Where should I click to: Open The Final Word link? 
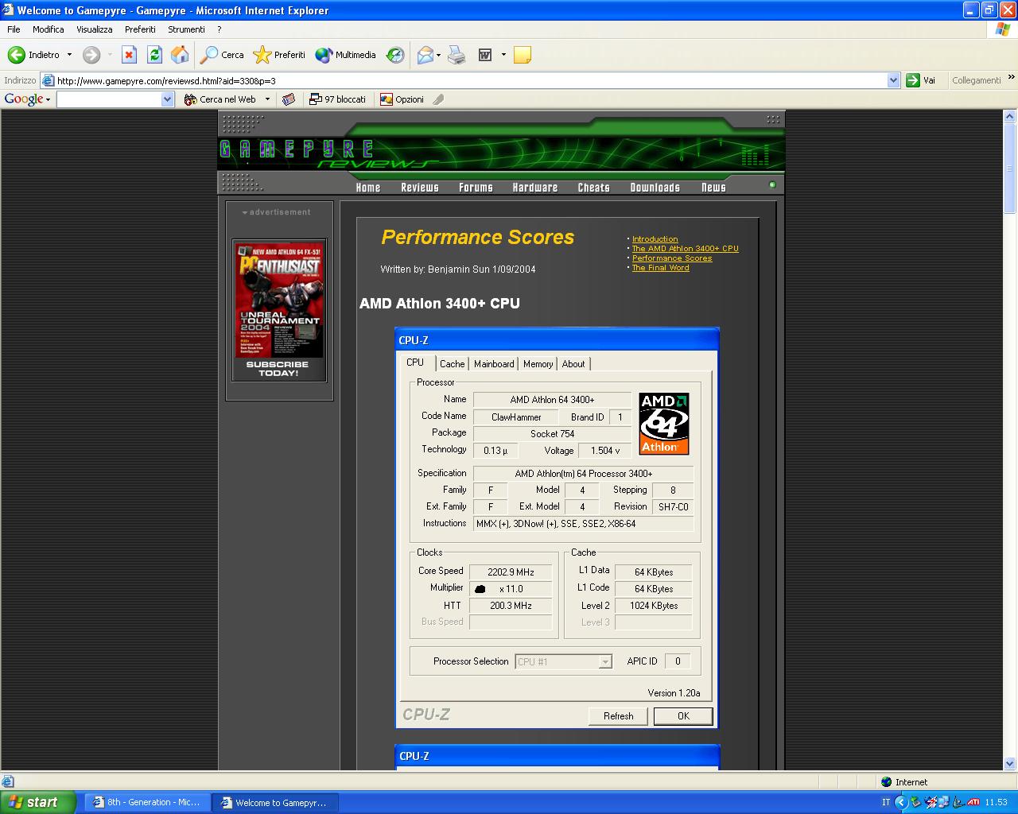tap(660, 268)
